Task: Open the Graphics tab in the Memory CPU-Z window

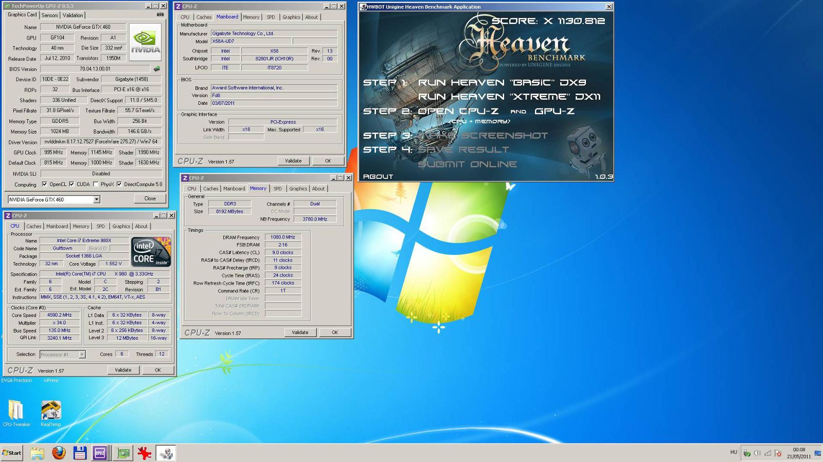Action: [x=298, y=189]
